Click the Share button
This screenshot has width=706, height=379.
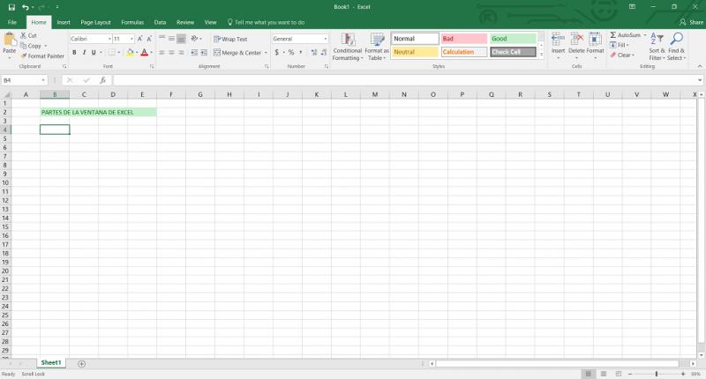(x=691, y=22)
